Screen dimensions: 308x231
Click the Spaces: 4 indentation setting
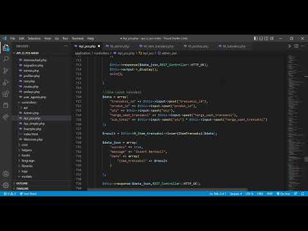235,194
